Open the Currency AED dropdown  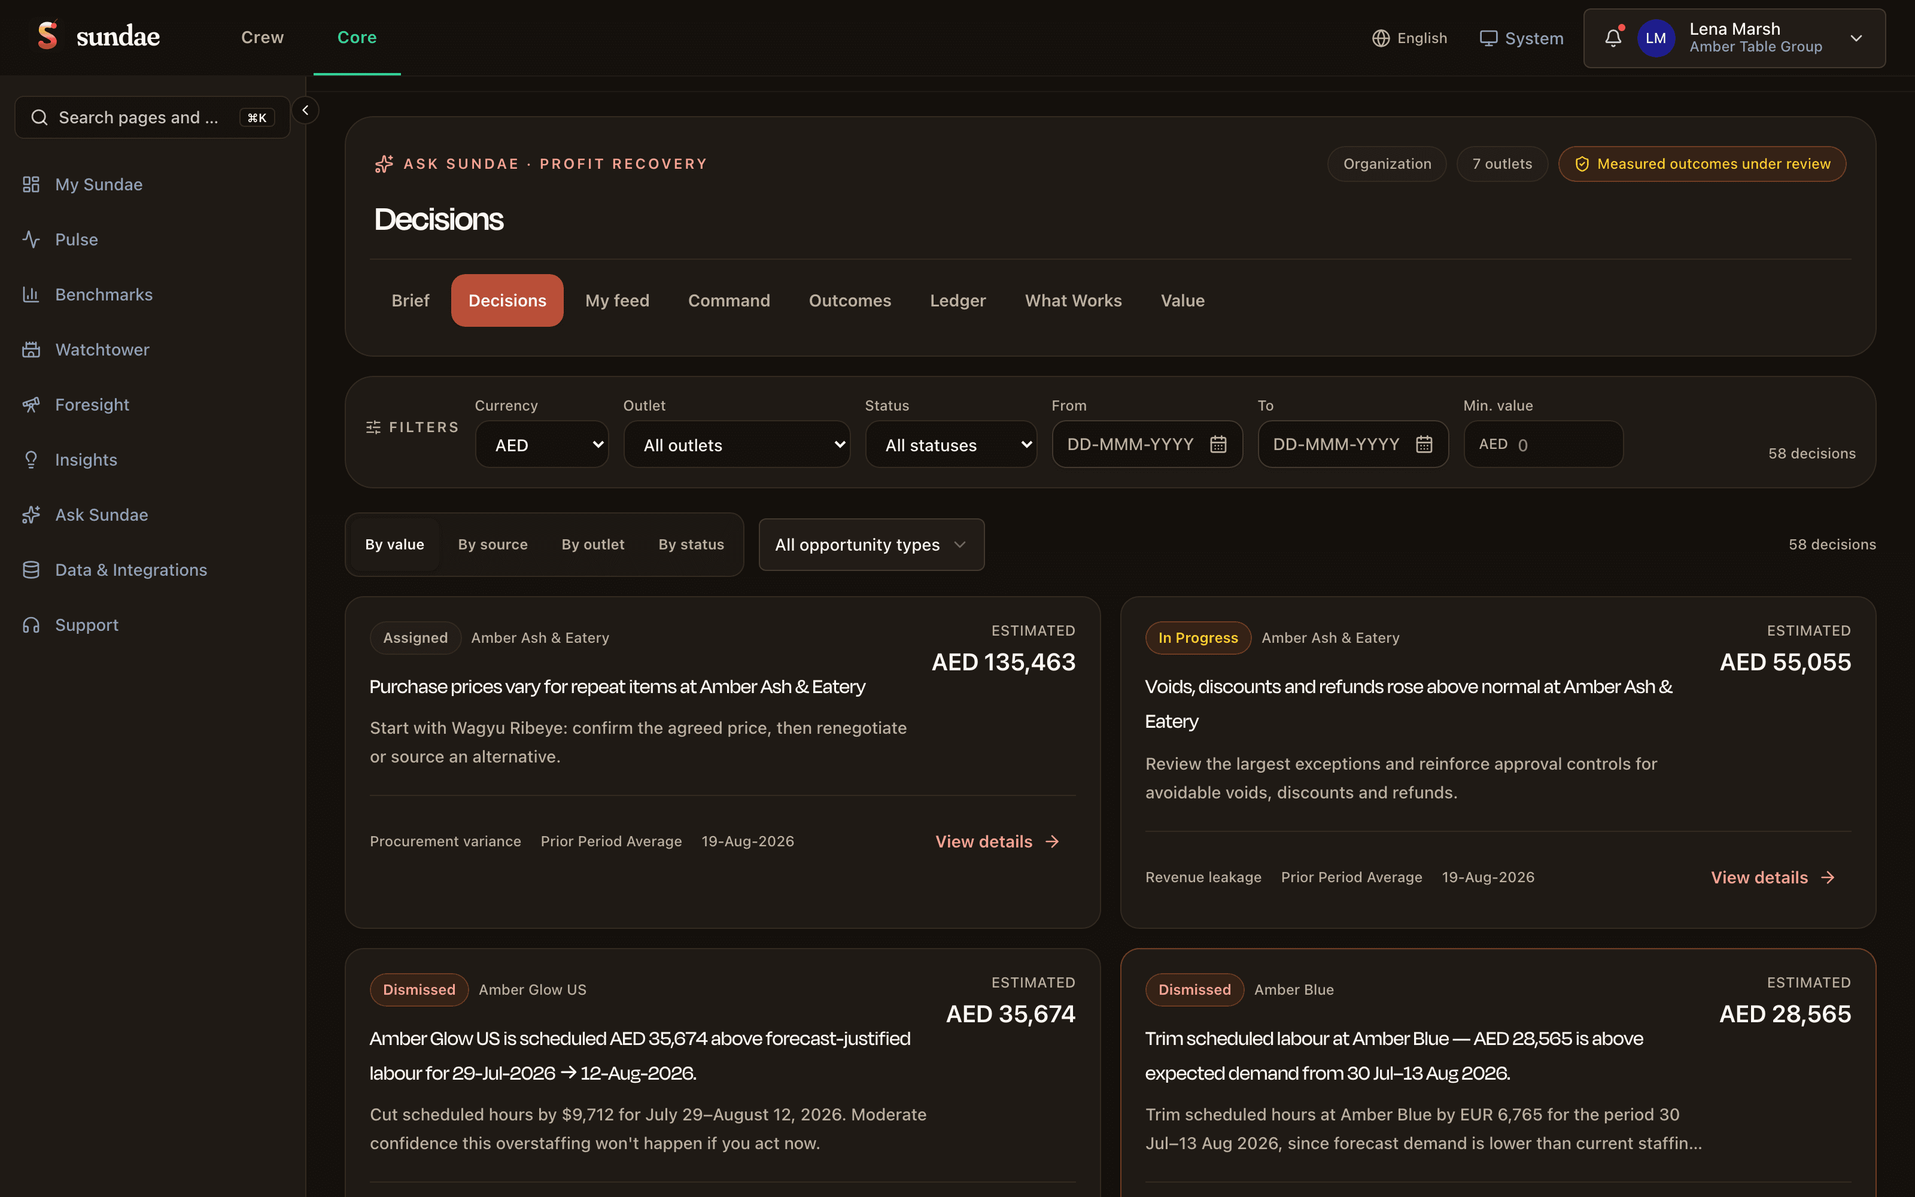click(x=542, y=444)
